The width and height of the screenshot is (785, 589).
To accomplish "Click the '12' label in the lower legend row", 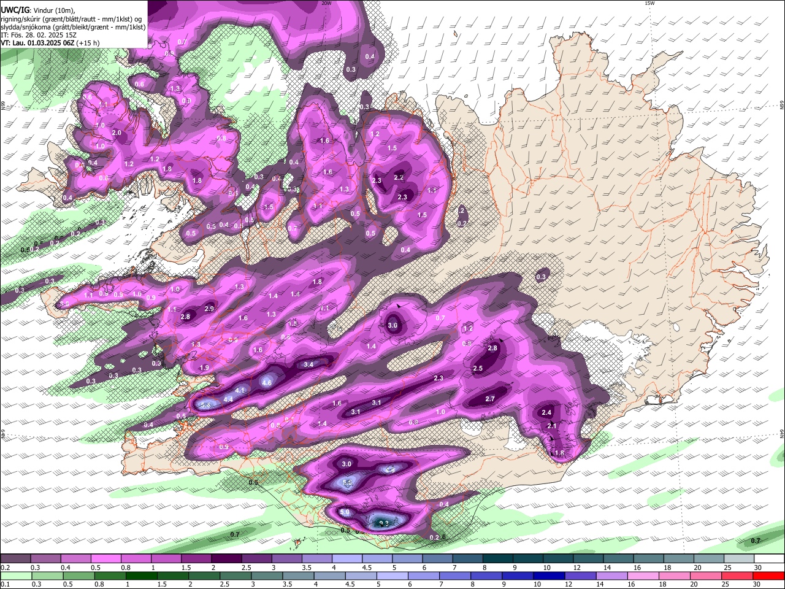I will [x=569, y=584].
